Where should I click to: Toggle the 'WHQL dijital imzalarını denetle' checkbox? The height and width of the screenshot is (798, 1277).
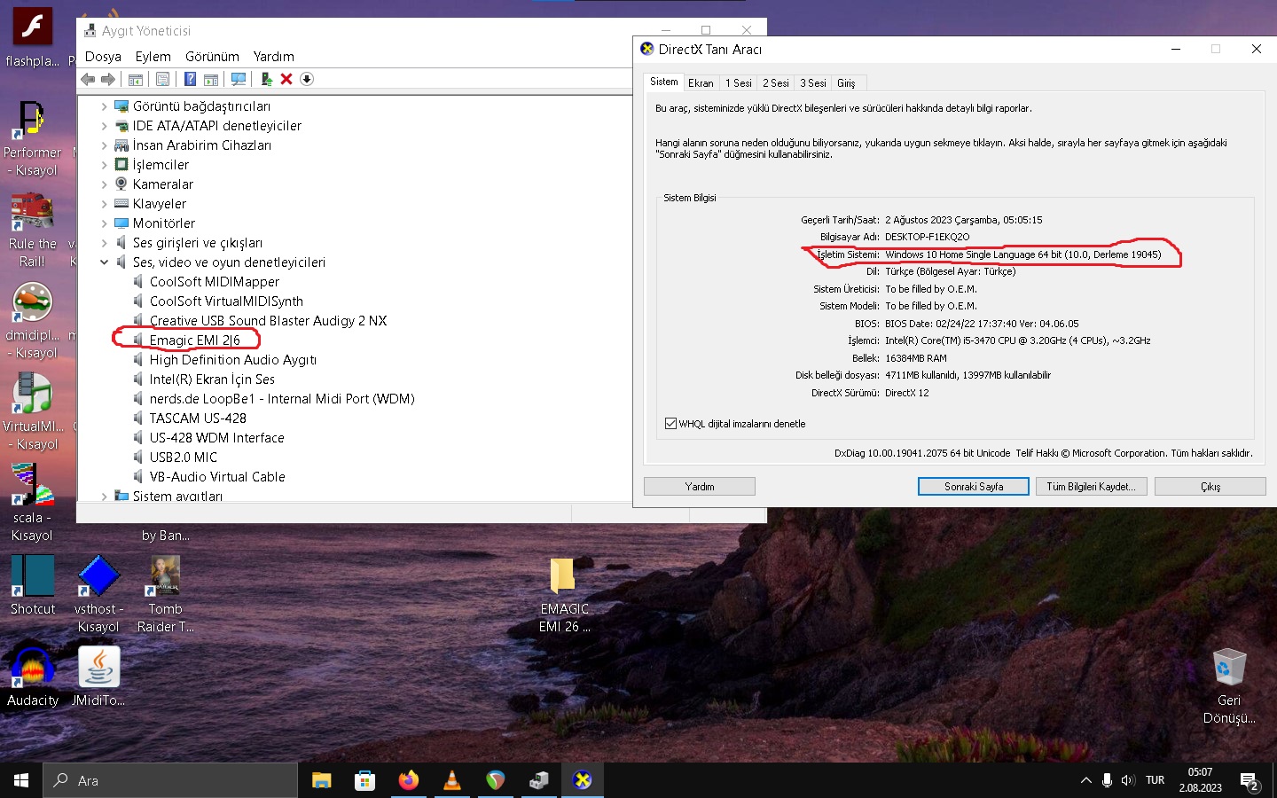click(x=671, y=423)
